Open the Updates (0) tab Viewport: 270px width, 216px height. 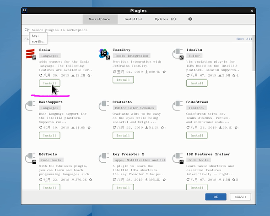pyautogui.click(x=165, y=19)
